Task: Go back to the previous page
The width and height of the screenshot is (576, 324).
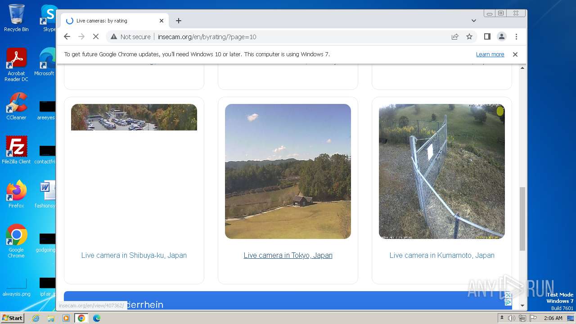Action: point(67,37)
